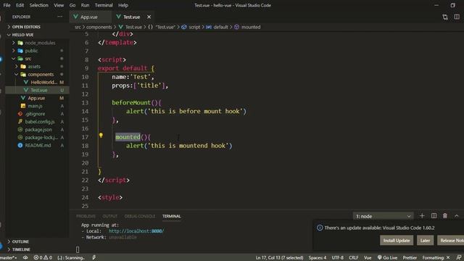Screen dimensions: 464x261
Task: Click the 'Ln 17, Col 13' status item
Action: 279,258
